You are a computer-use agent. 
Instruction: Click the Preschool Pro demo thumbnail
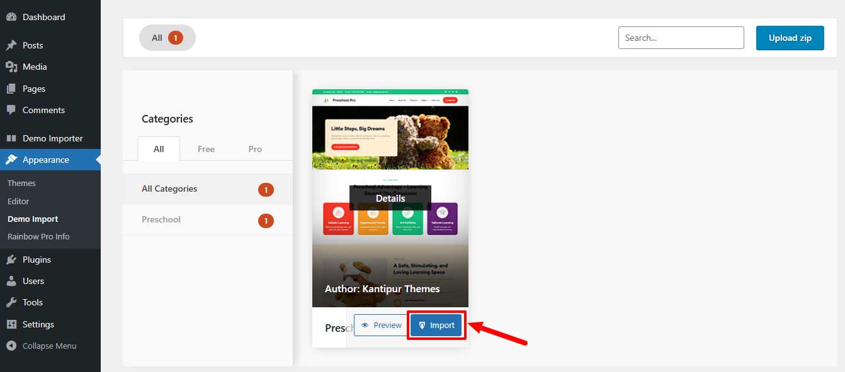[x=390, y=198]
